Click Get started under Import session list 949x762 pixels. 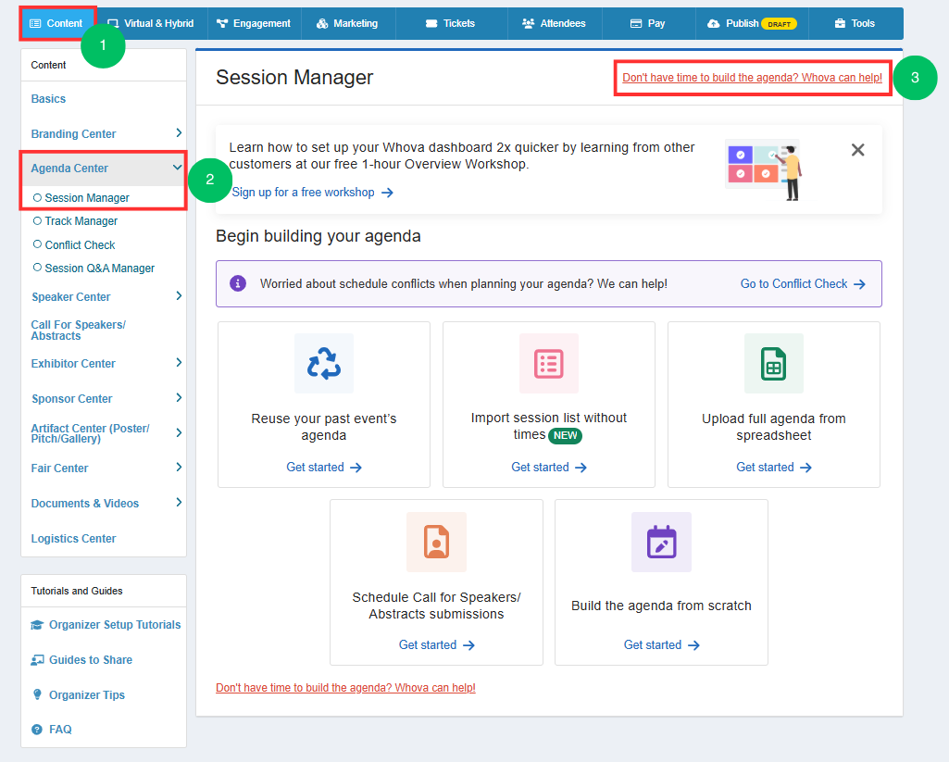tap(549, 468)
